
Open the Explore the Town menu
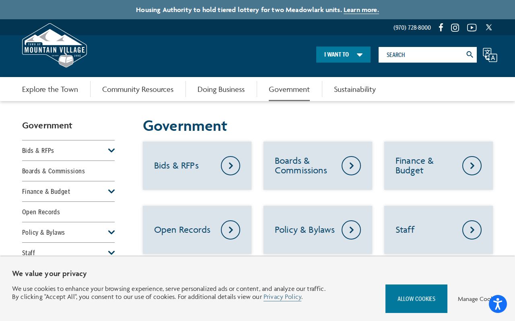[50, 89]
